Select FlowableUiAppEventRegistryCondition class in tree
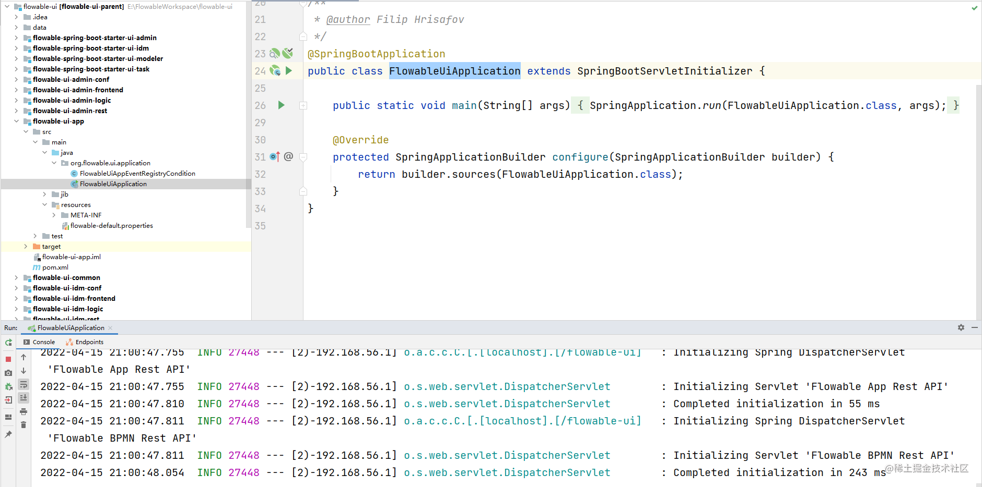 pyautogui.click(x=137, y=174)
